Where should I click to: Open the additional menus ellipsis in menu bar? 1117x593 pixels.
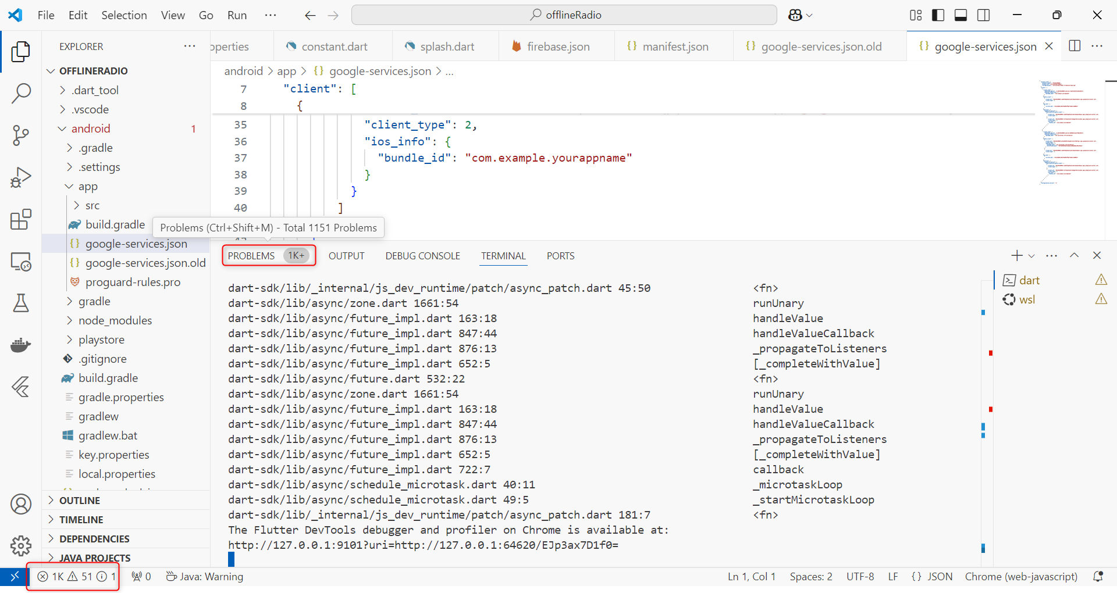pos(271,15)
